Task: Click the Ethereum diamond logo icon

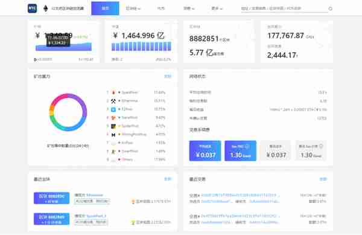Action: click(45, 8)
